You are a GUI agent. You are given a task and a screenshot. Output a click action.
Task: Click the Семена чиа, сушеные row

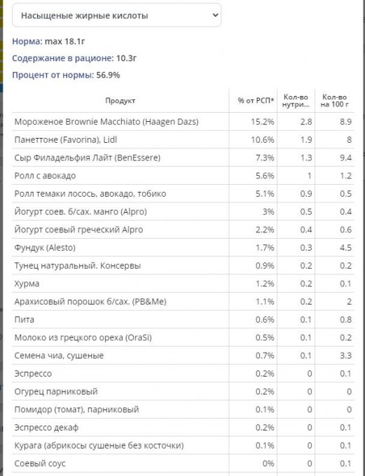183,356
